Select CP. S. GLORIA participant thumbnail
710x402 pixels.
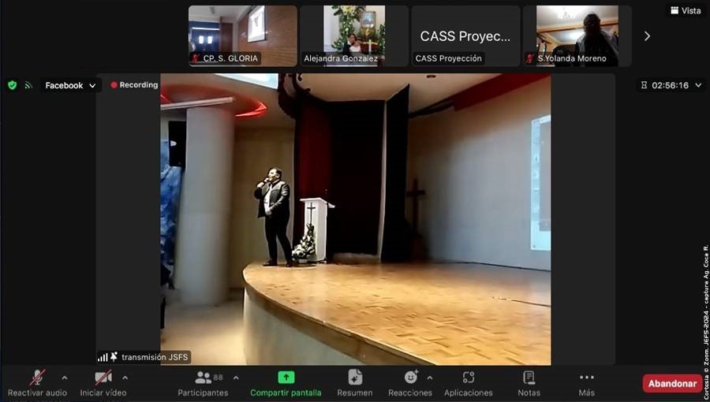243,36
